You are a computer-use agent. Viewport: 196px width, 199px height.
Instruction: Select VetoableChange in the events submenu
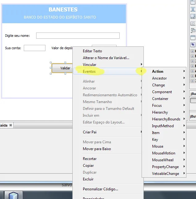(164, 174)
